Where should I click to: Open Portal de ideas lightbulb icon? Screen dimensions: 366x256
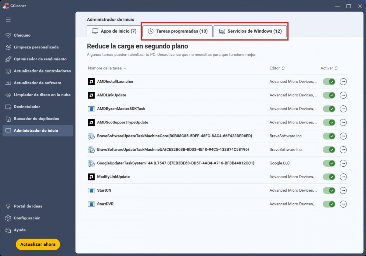8,206
